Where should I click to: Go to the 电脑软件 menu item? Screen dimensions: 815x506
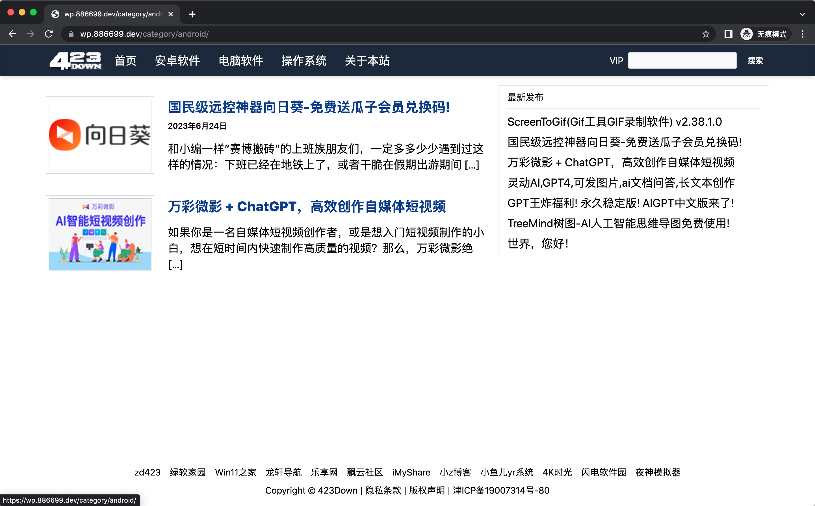pyautogui.click(x=240, y=61)
